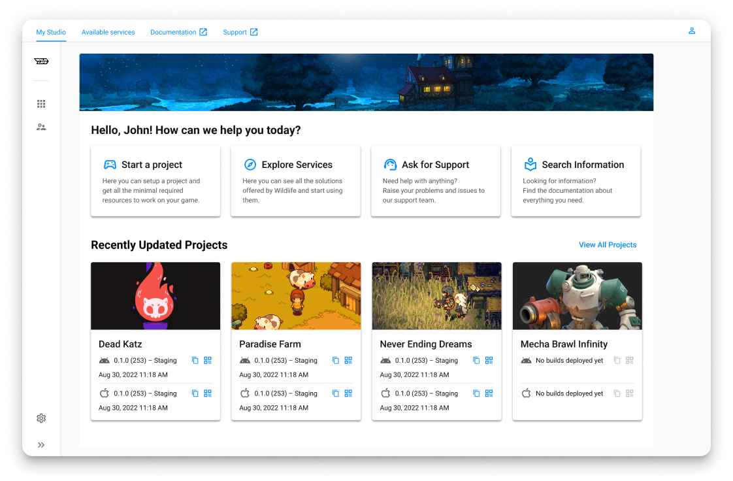Open the team members icon in sidebar
The height and width of the screenshot is (481, 733).
(x=41, y=127)
